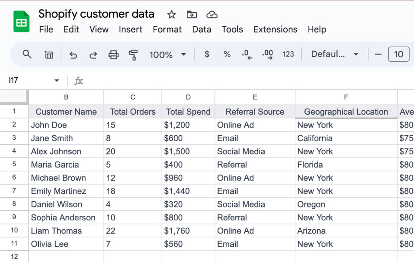414x262 pixels.
Task: Click the Referral Source header cell
Action: [x=255, y=111]
